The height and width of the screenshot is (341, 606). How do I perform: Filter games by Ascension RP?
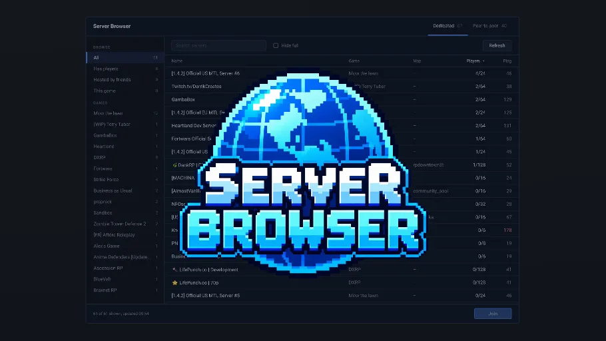click(125, 268)
